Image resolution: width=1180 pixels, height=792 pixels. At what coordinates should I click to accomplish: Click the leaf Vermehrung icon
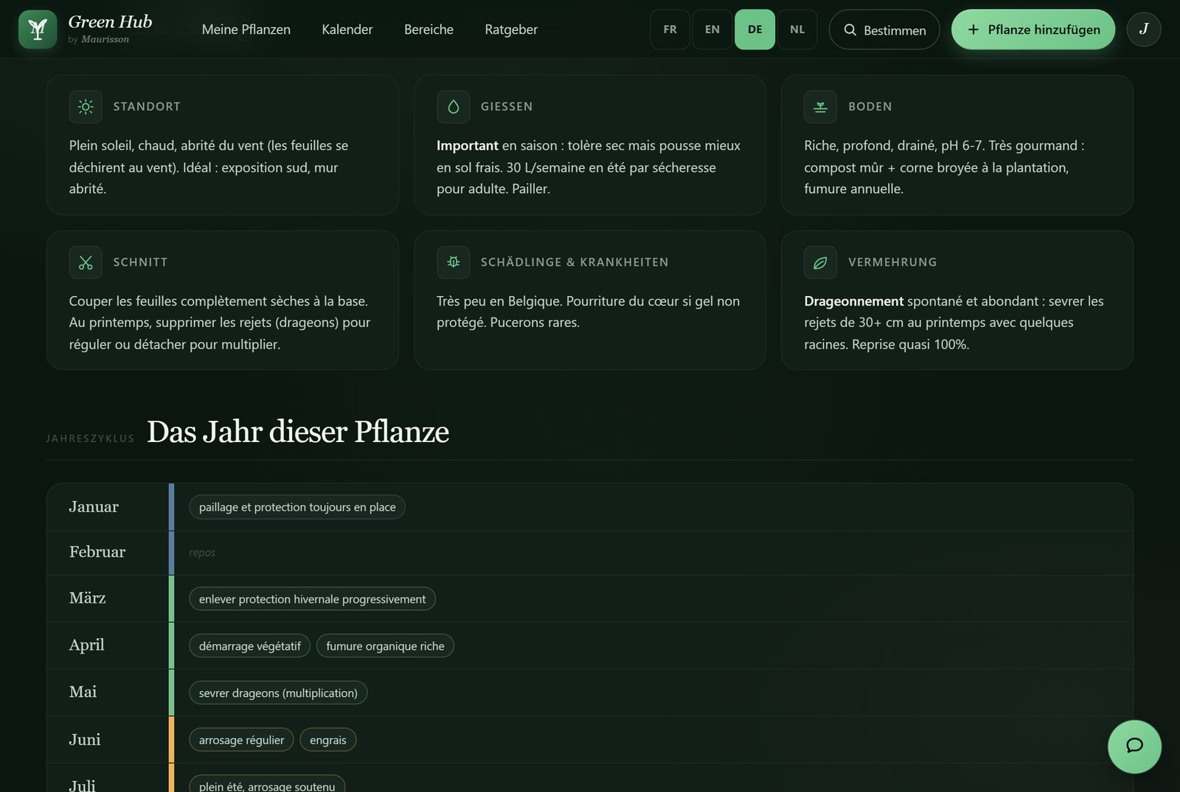coord(820,262)
